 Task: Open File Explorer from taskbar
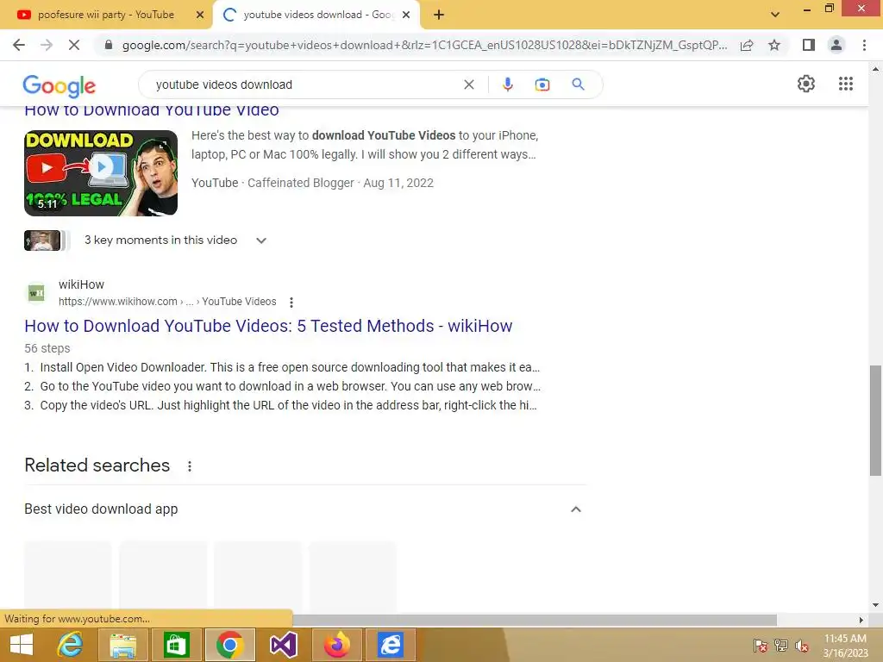point(122,645)
